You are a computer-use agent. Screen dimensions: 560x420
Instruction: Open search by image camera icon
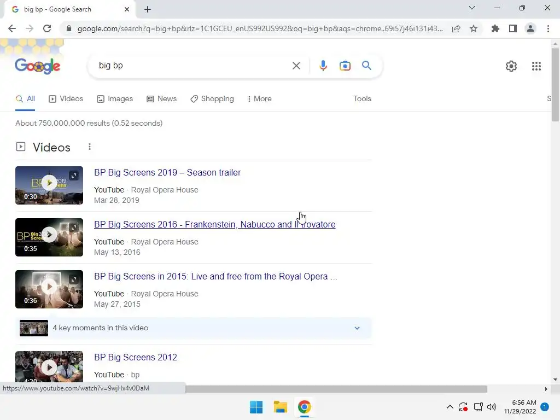[x=345, y=66]
